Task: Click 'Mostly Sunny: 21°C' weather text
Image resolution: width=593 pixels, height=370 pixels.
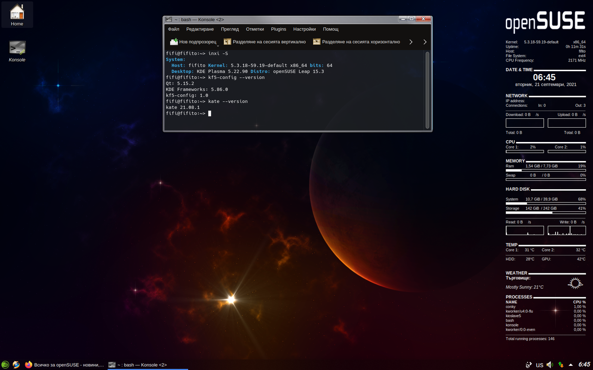Action: [524, 287]
